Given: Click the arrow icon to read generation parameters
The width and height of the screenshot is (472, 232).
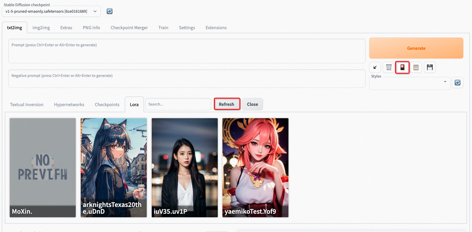Looking at the screenshot, I should point(375,68).
